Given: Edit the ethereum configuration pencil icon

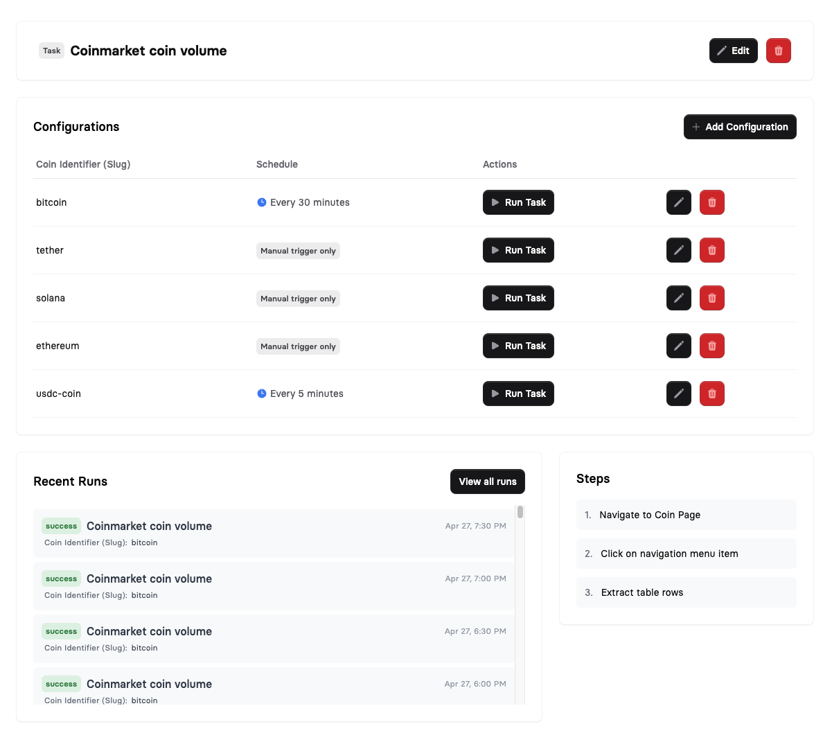Looking at the screenshot, I should [679, 346].
